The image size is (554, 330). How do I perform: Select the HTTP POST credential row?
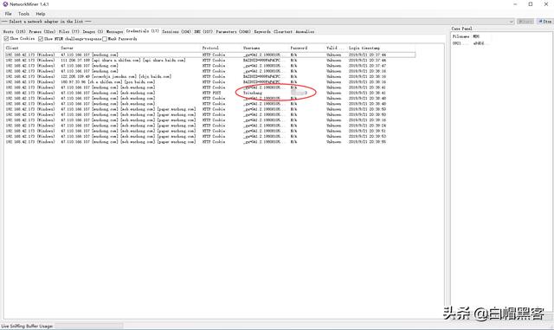[210, 93]
